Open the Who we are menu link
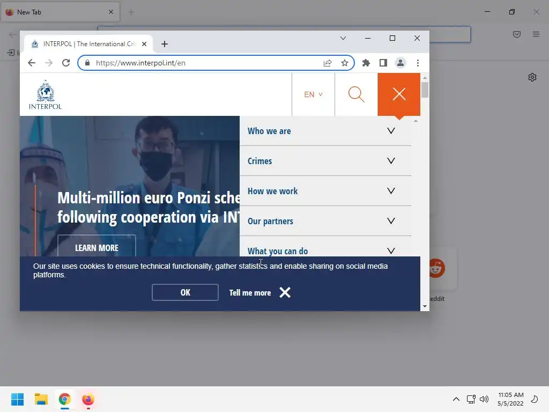549x412 pixels. click(x=269, y=131)
